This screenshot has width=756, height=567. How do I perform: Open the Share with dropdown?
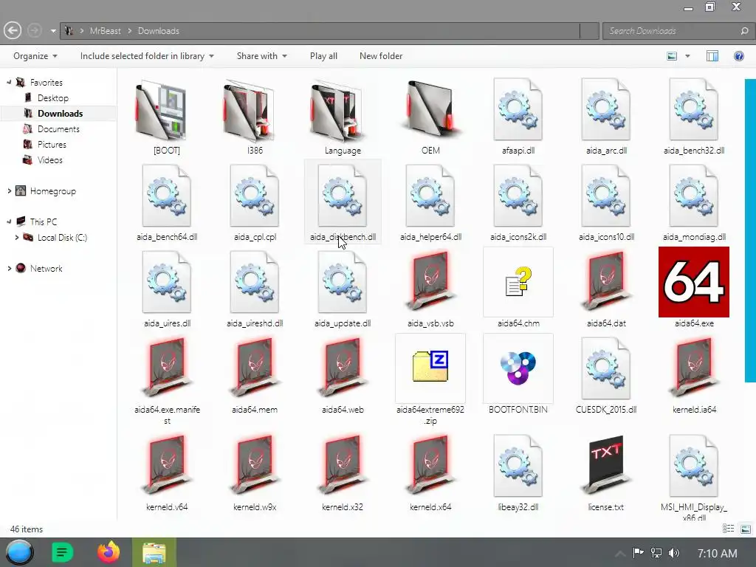pyautogui.click(x=262, y=56)
